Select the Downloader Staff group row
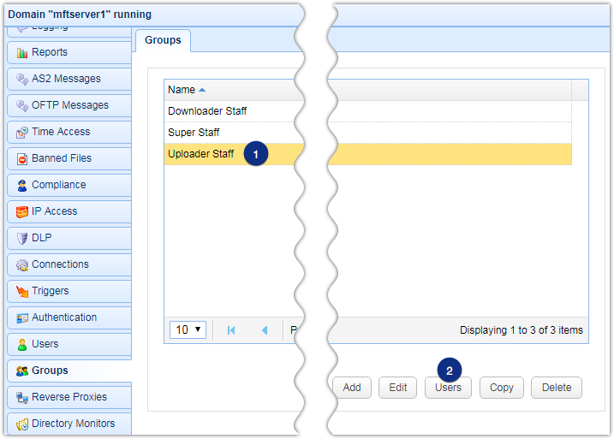The image size is (614, 439). pyautogui.click(x=368, y=111)
